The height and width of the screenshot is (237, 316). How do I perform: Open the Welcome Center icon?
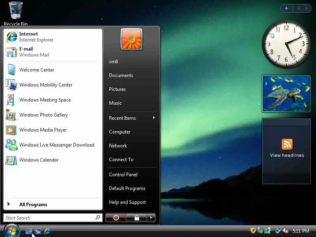click(11, 70)
